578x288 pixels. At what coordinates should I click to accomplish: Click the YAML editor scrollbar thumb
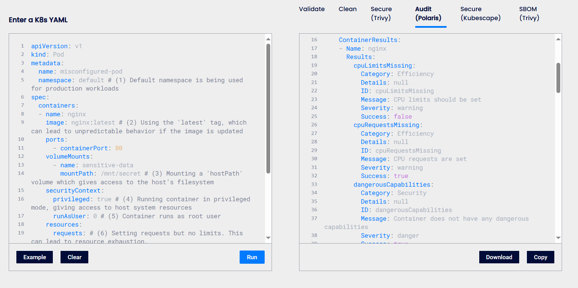click(268, 108)
